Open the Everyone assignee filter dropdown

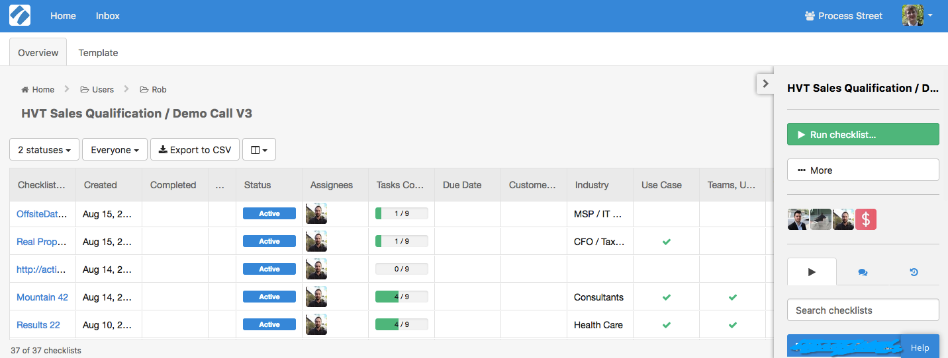point(115,150)
